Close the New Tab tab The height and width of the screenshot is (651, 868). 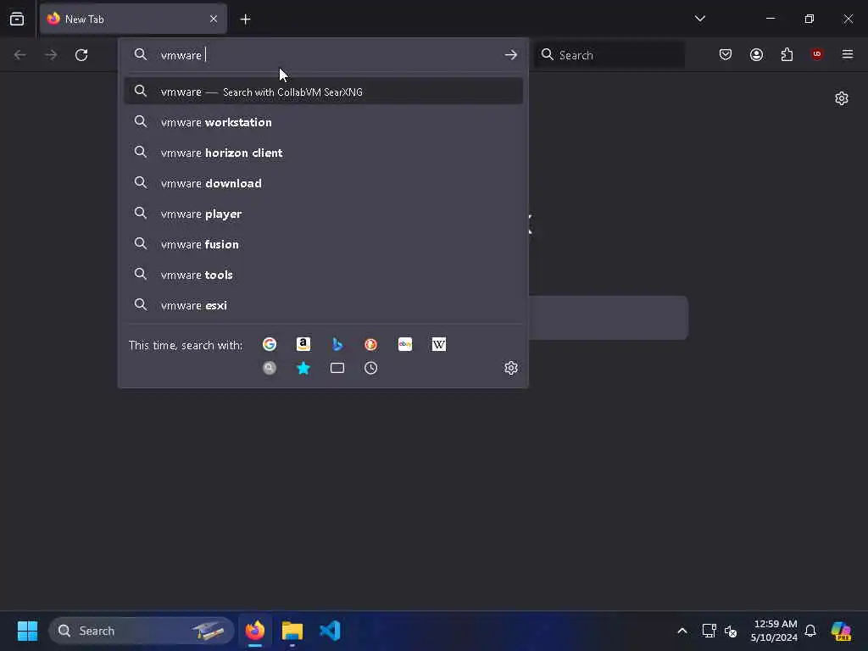click(x=214, y=19)
